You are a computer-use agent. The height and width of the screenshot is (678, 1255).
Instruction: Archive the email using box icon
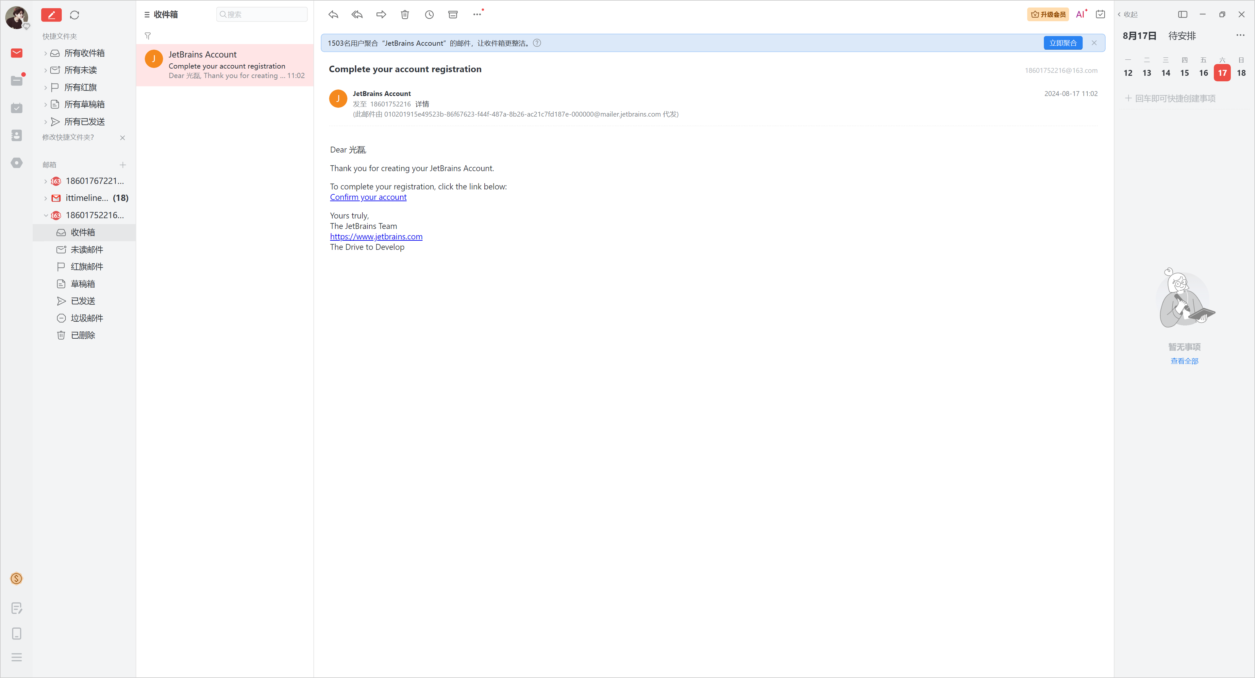pyautogui.click(x=453, y=15)
